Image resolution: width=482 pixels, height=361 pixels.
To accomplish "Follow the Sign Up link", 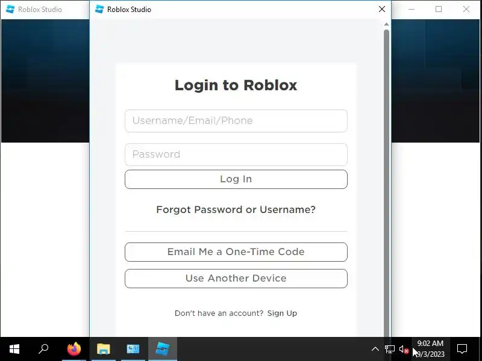I will [282, 313].
